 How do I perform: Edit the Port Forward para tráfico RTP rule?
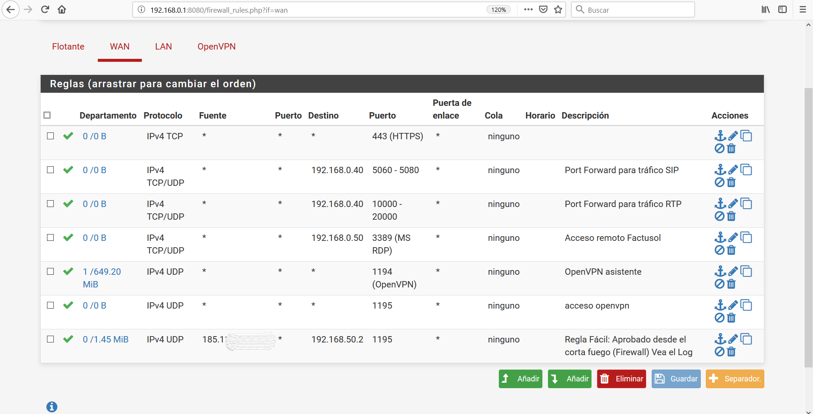tap(733, 204)
